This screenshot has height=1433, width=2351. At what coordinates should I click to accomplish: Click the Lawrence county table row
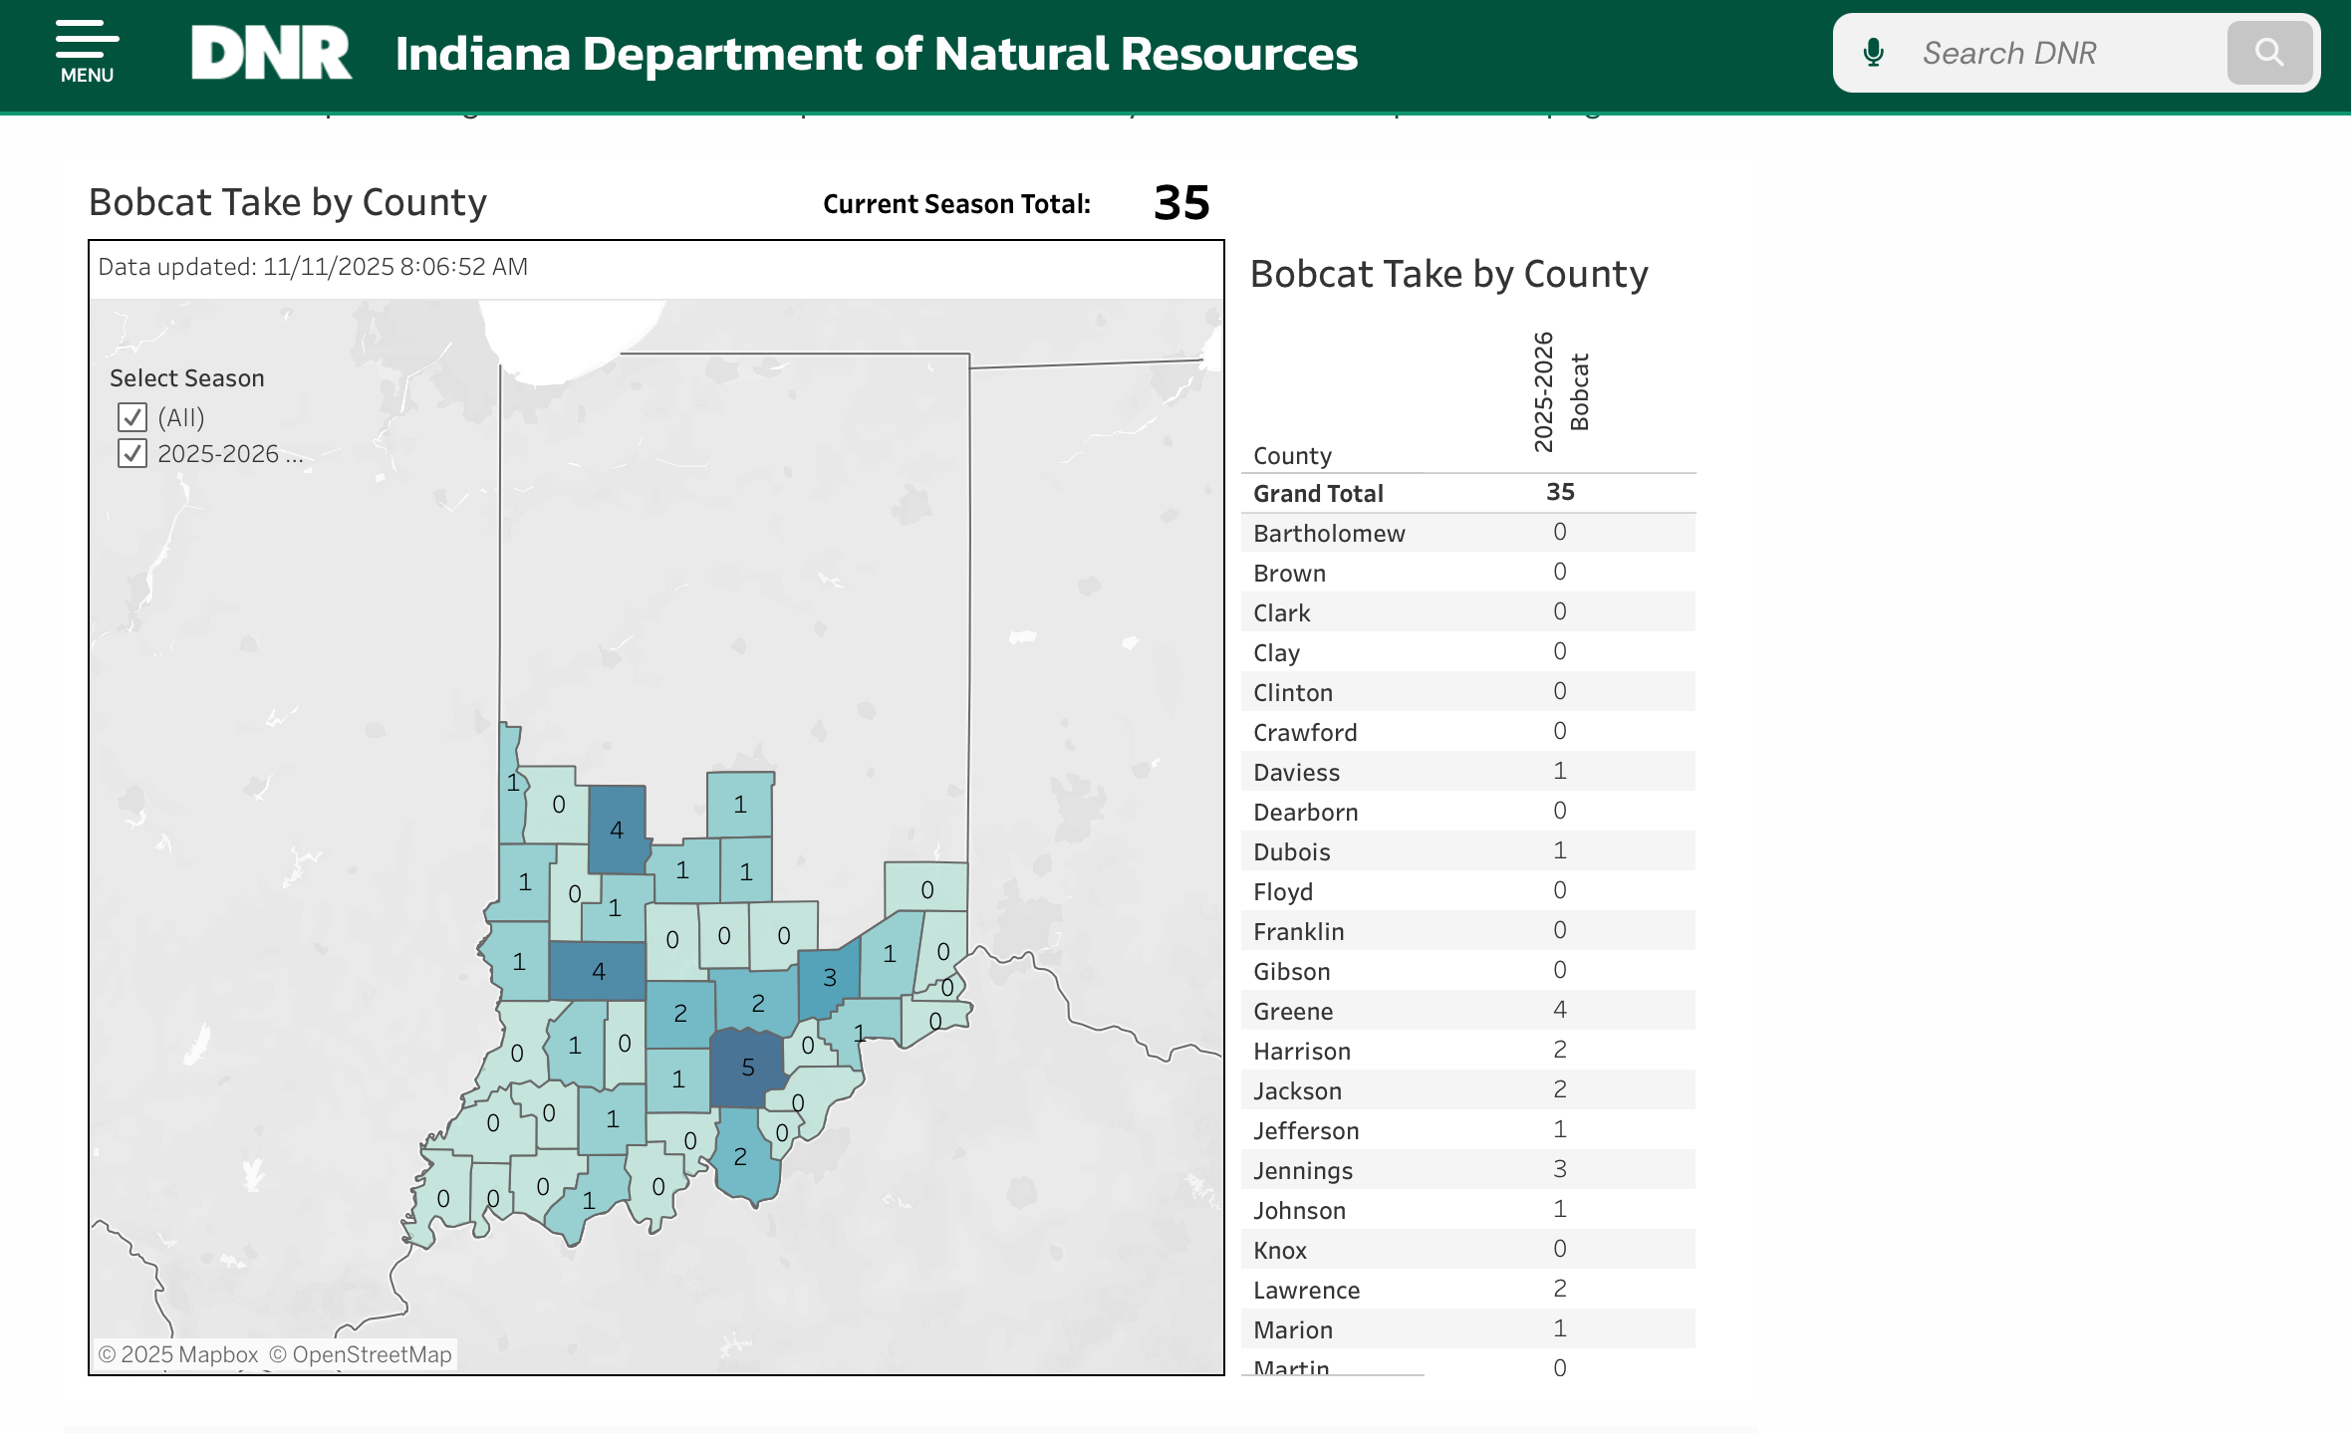point(1306,1290)
